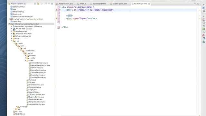Click warning marker on line 5
The image size is (206, 116).
[x=57, y=19]
